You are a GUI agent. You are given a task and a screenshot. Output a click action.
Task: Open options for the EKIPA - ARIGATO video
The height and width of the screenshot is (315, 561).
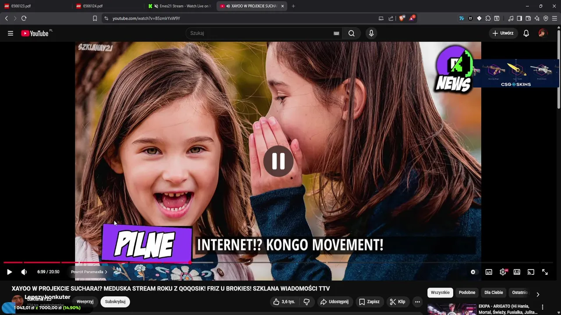click(x=543, y=307)
